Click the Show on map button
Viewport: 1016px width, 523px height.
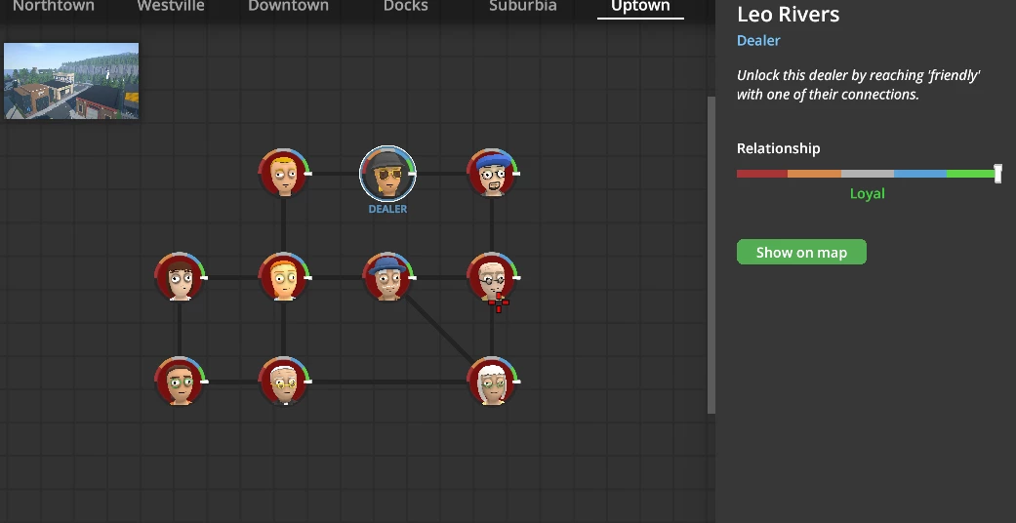(x=801, y=252)
